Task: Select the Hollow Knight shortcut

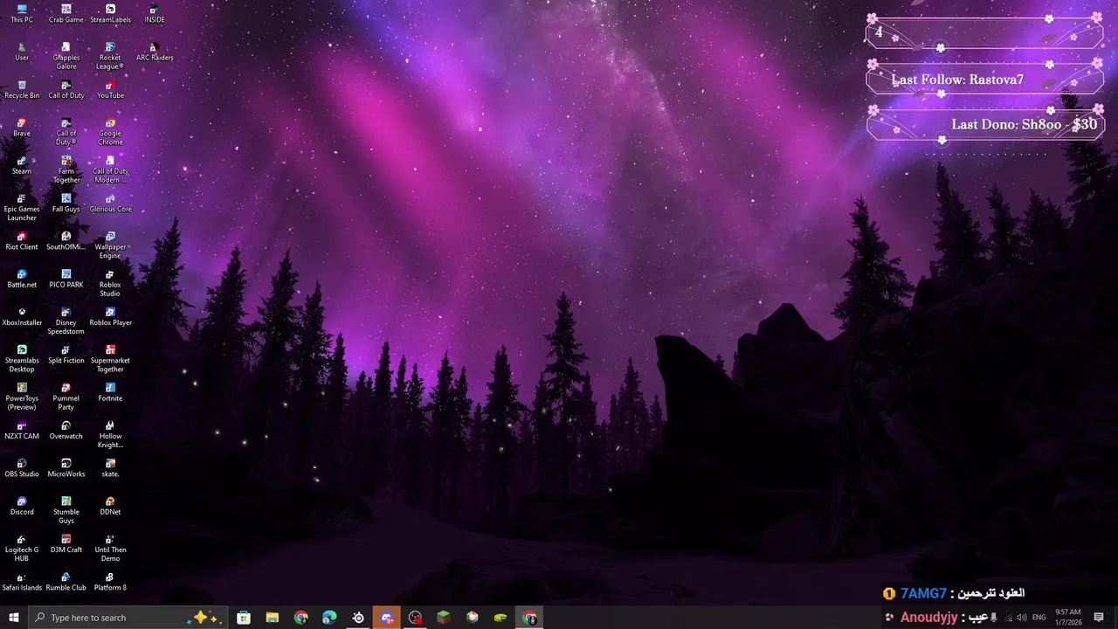Action: tap(110, 434)
